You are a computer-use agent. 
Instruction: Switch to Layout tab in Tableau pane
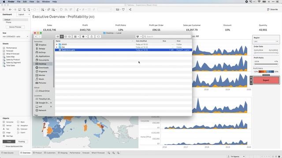coord(21,14)
